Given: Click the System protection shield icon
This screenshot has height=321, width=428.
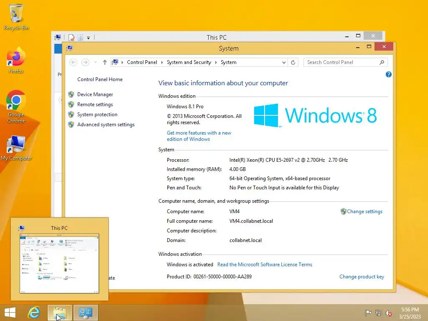Looking at the screenshot, I should (71, 115).
